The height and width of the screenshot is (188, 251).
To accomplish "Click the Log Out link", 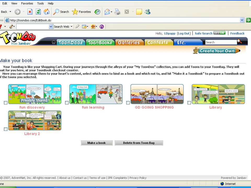I will coord(184,33).
